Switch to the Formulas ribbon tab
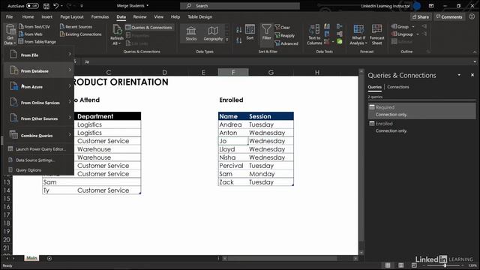The height and width of the screenshot is (270, 480). pyautogui.click(x=100, y=16)
